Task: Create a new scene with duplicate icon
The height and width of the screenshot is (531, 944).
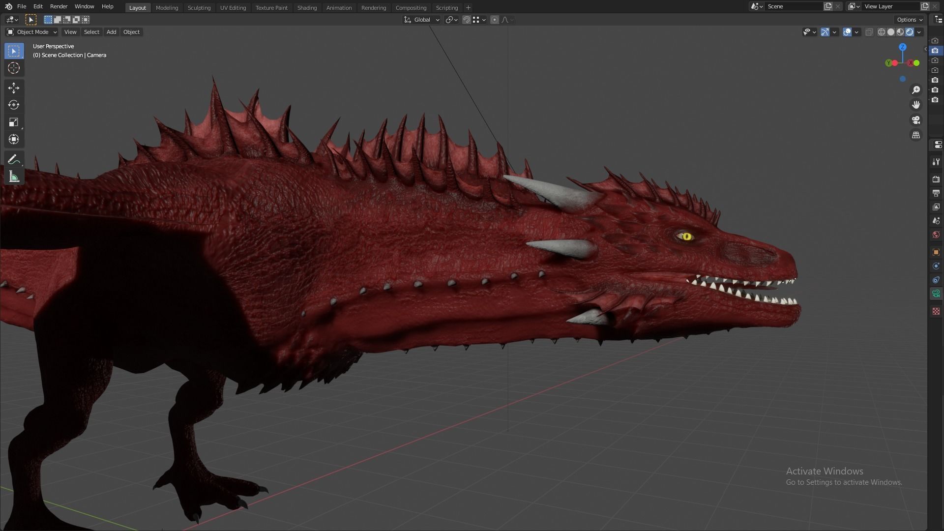Action: tap(828, 6)
